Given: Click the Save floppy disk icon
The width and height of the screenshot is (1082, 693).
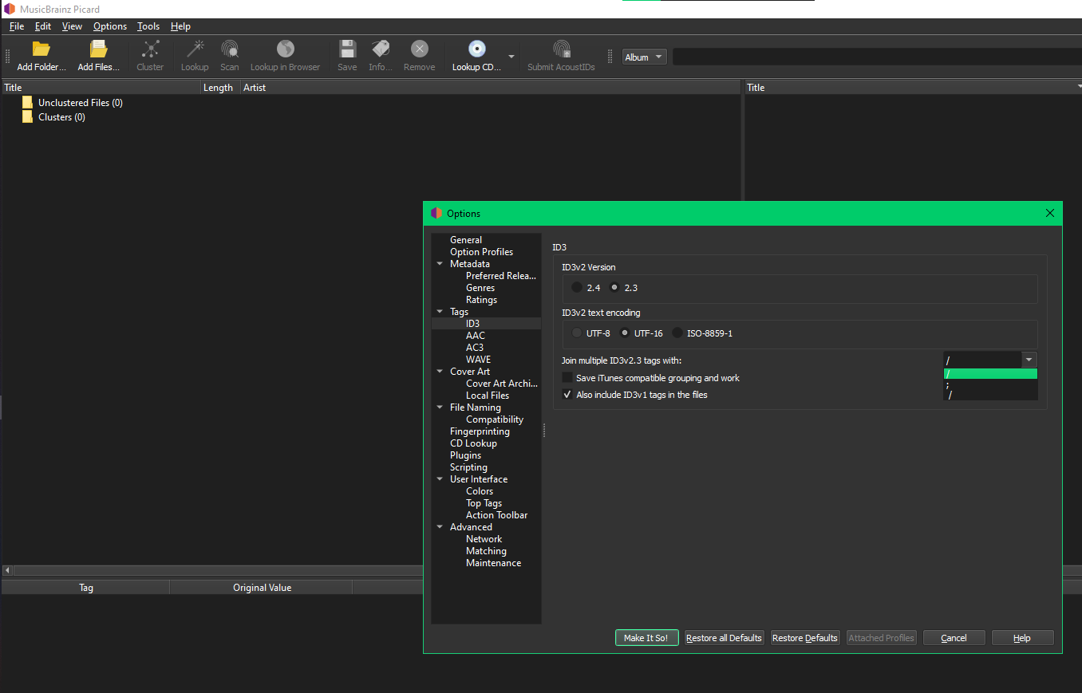Looking at the screenshot, I should [347, 49].
